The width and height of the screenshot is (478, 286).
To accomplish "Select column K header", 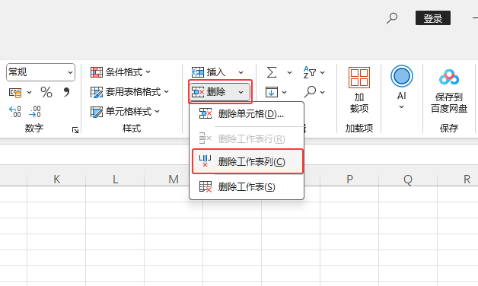I will click(x=56, y=179).
